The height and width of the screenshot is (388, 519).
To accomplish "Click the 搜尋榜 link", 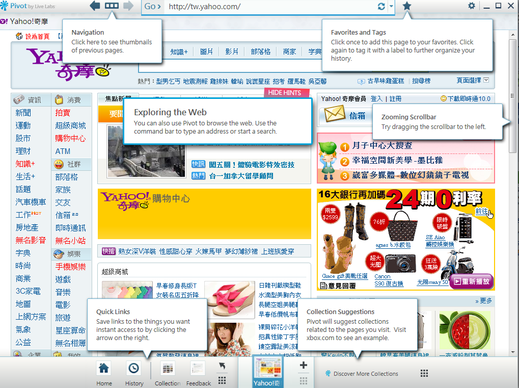I will click(421, 81).
